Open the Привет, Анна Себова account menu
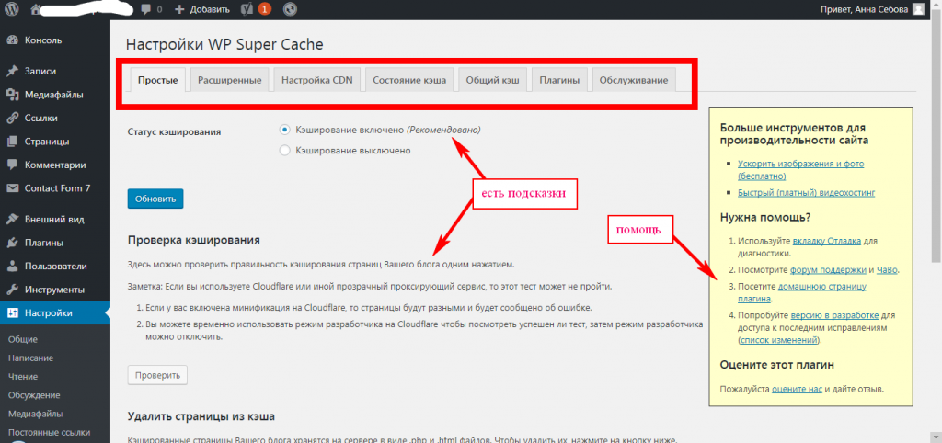 tap(872, 9)
